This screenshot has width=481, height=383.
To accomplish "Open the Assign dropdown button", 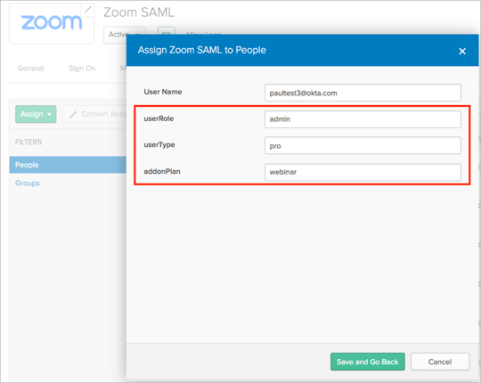I will coord(36,114).
